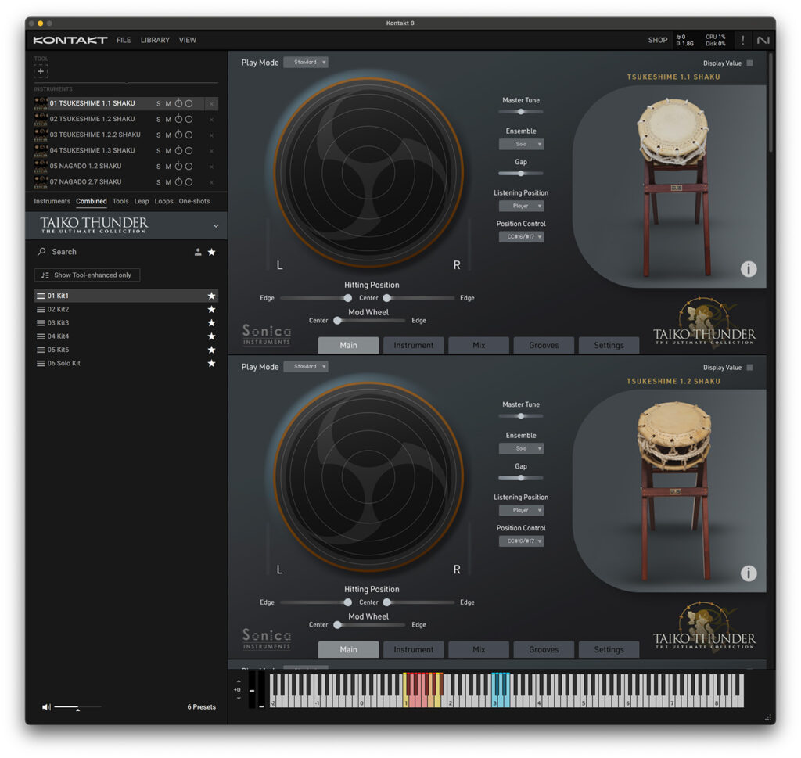The height and width of the screenshot is (758, 801).
Task: Switch to the One-shots browser tab
Action: click(x=194, y=201)
